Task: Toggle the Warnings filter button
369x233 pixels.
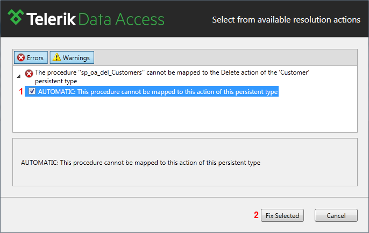Action: tap(72, 57)
